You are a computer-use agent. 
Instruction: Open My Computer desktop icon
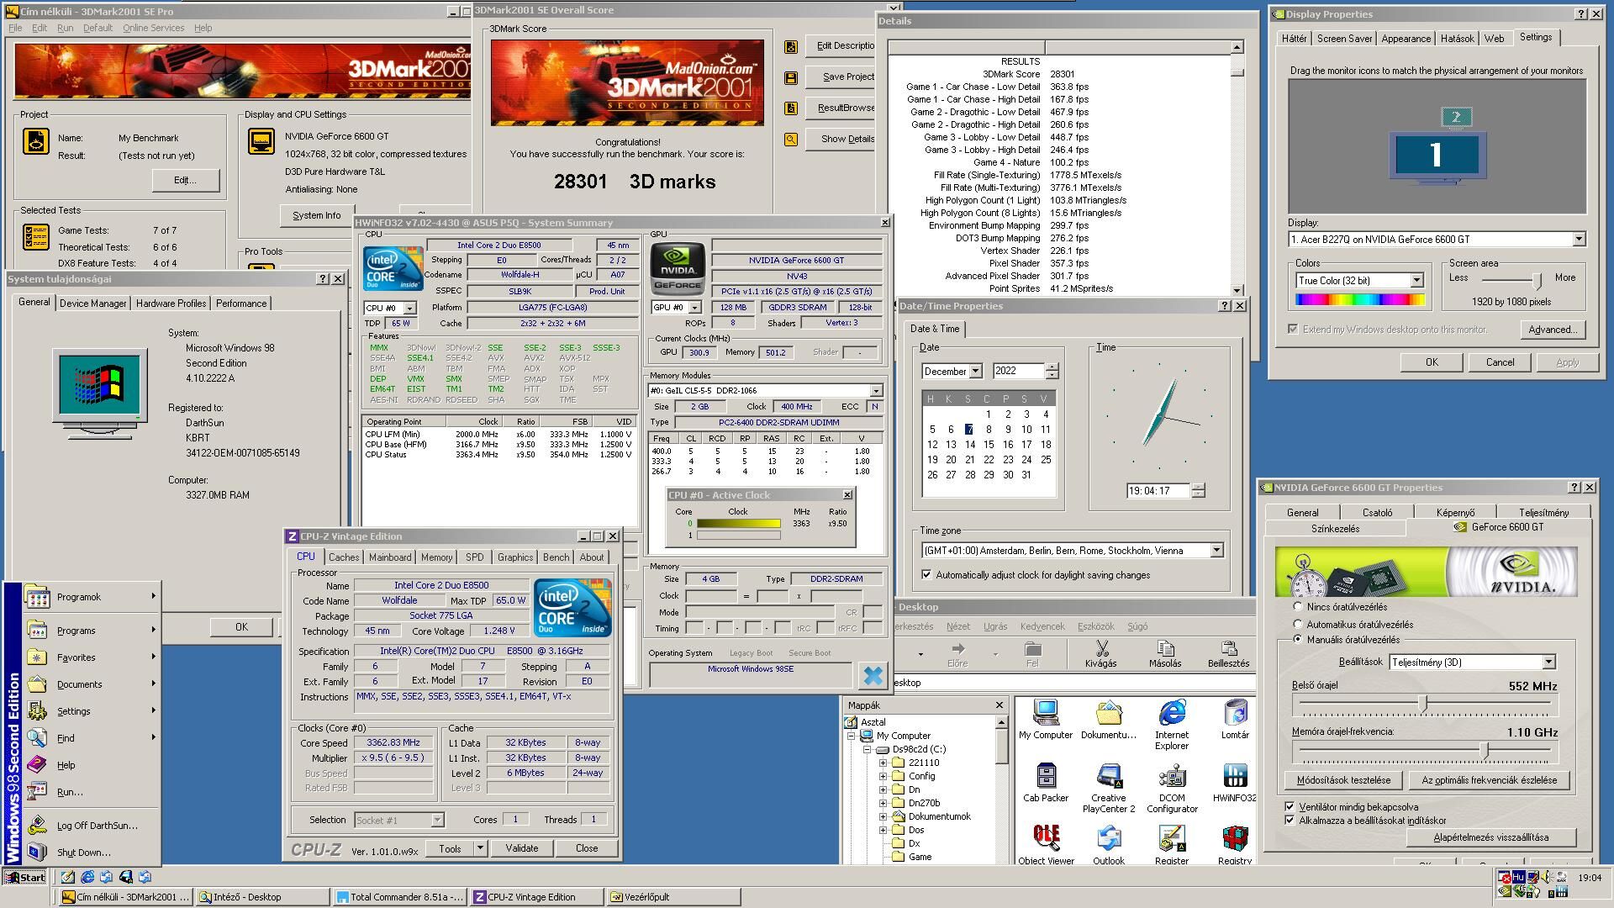pyautogui.click(x=1046, y=720)
